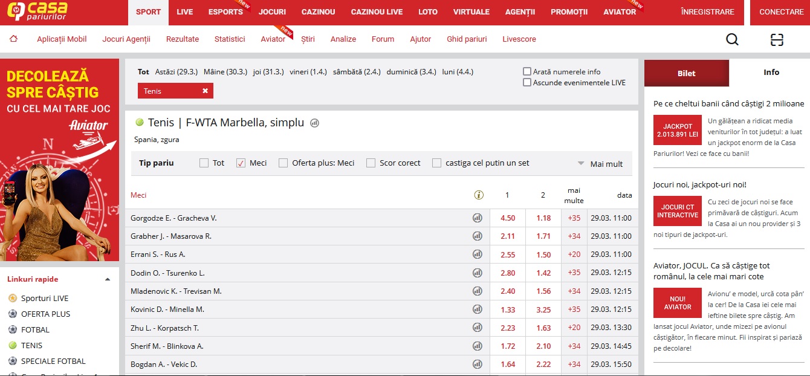Open the AVIATOR main menu item
Viewport: 810px width, 376px height.
[x=620, y=12]
